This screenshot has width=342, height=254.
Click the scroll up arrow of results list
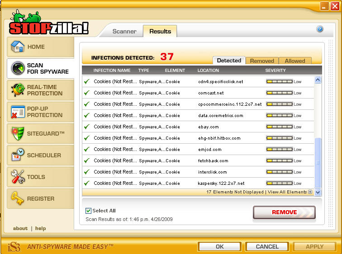click(318, 80)
